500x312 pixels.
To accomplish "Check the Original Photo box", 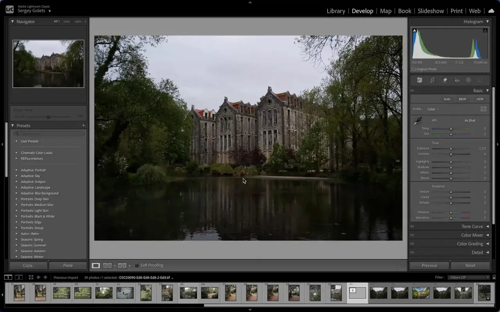I will coord(414,69).
